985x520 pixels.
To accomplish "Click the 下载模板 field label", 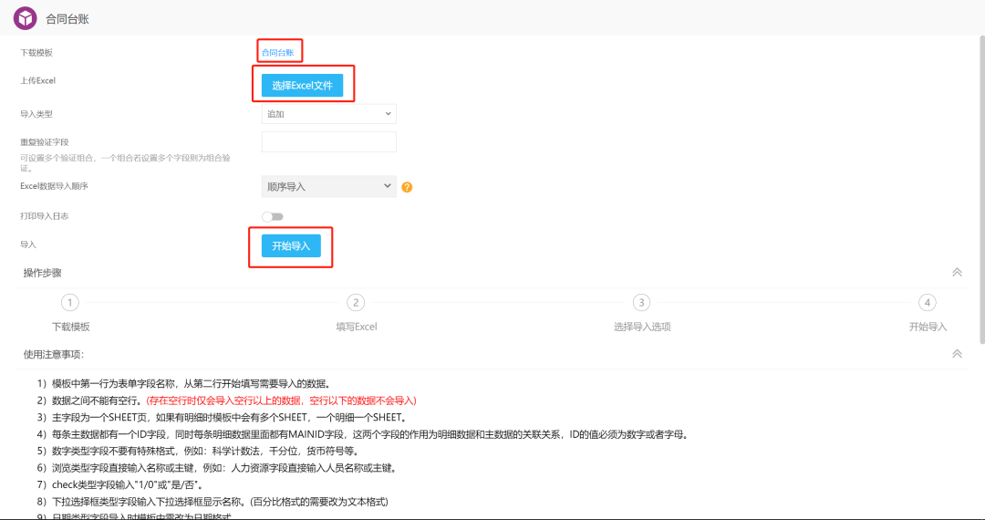I will tap(36, 53).
